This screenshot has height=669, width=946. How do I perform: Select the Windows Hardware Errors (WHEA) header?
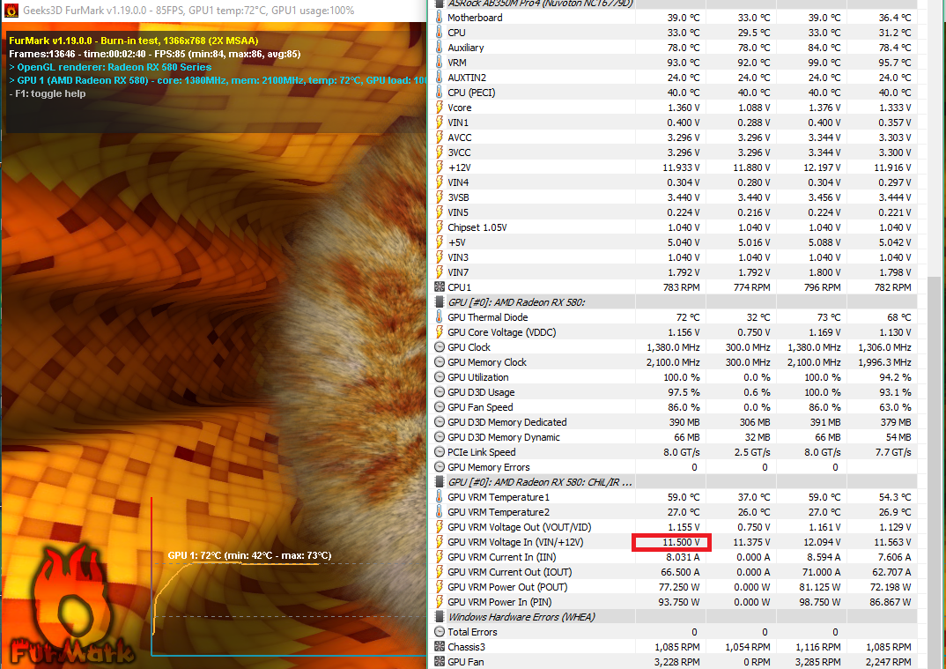pos(675,616)
